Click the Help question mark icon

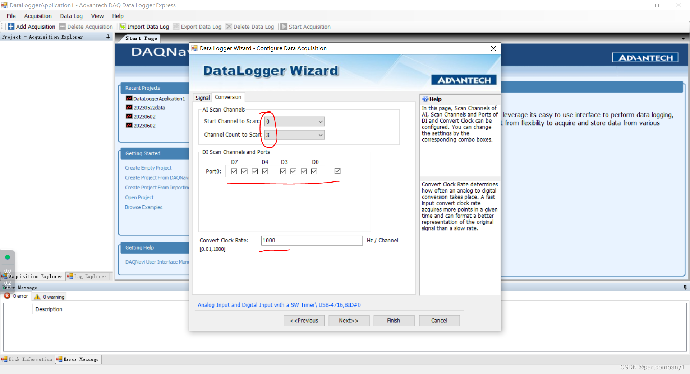425,99
